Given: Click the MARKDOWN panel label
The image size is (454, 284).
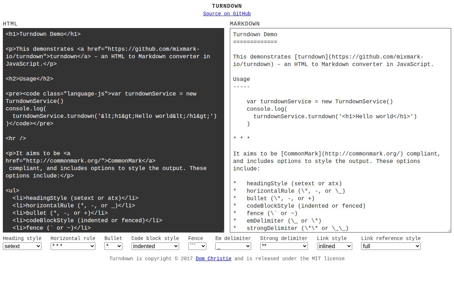Looking at the screenshot, I should [245, 24].
